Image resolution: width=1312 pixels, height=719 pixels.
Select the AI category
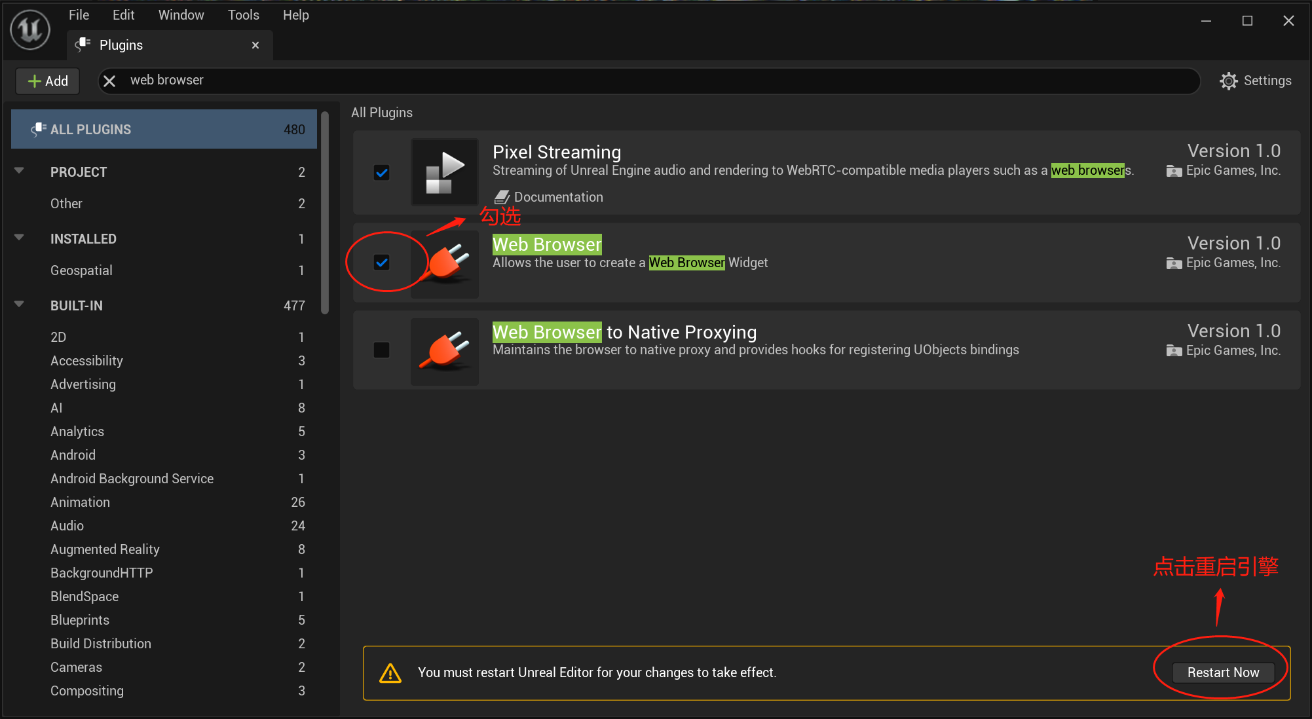pos(164,408)
